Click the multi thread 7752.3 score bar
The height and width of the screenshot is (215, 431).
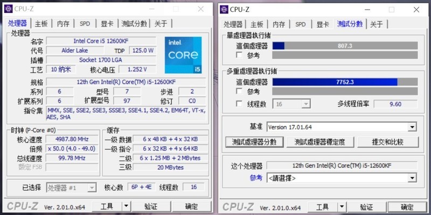(x=345, y=82)
